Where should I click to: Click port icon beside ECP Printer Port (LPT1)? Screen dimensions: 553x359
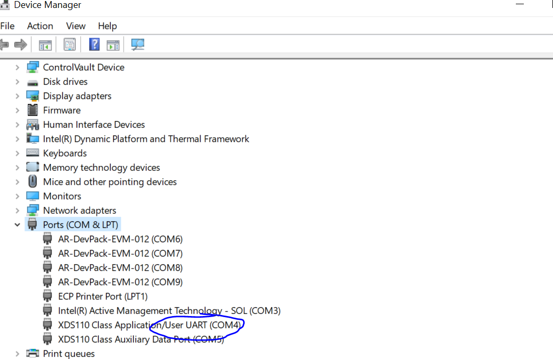(x=47, y=296)
